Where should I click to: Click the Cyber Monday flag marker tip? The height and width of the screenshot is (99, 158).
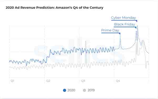(x=136, y=21)
